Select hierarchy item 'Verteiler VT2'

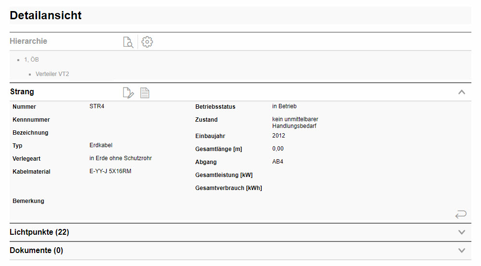(x=52, y=74)
